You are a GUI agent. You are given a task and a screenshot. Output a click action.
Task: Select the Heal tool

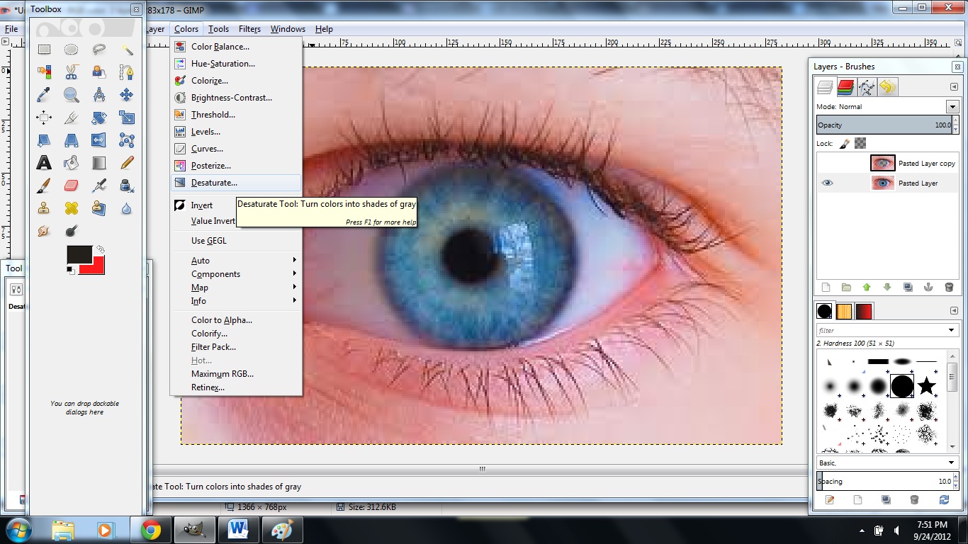(x=72, y=208)
